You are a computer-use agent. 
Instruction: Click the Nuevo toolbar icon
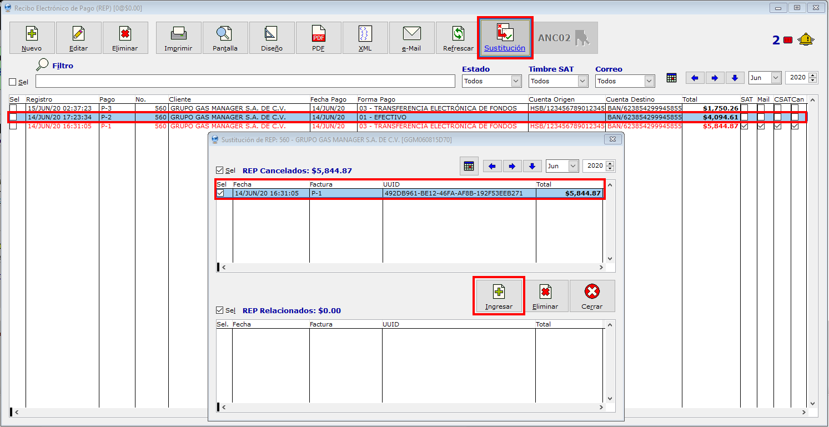pyautogui.click(x=32, y=34)
